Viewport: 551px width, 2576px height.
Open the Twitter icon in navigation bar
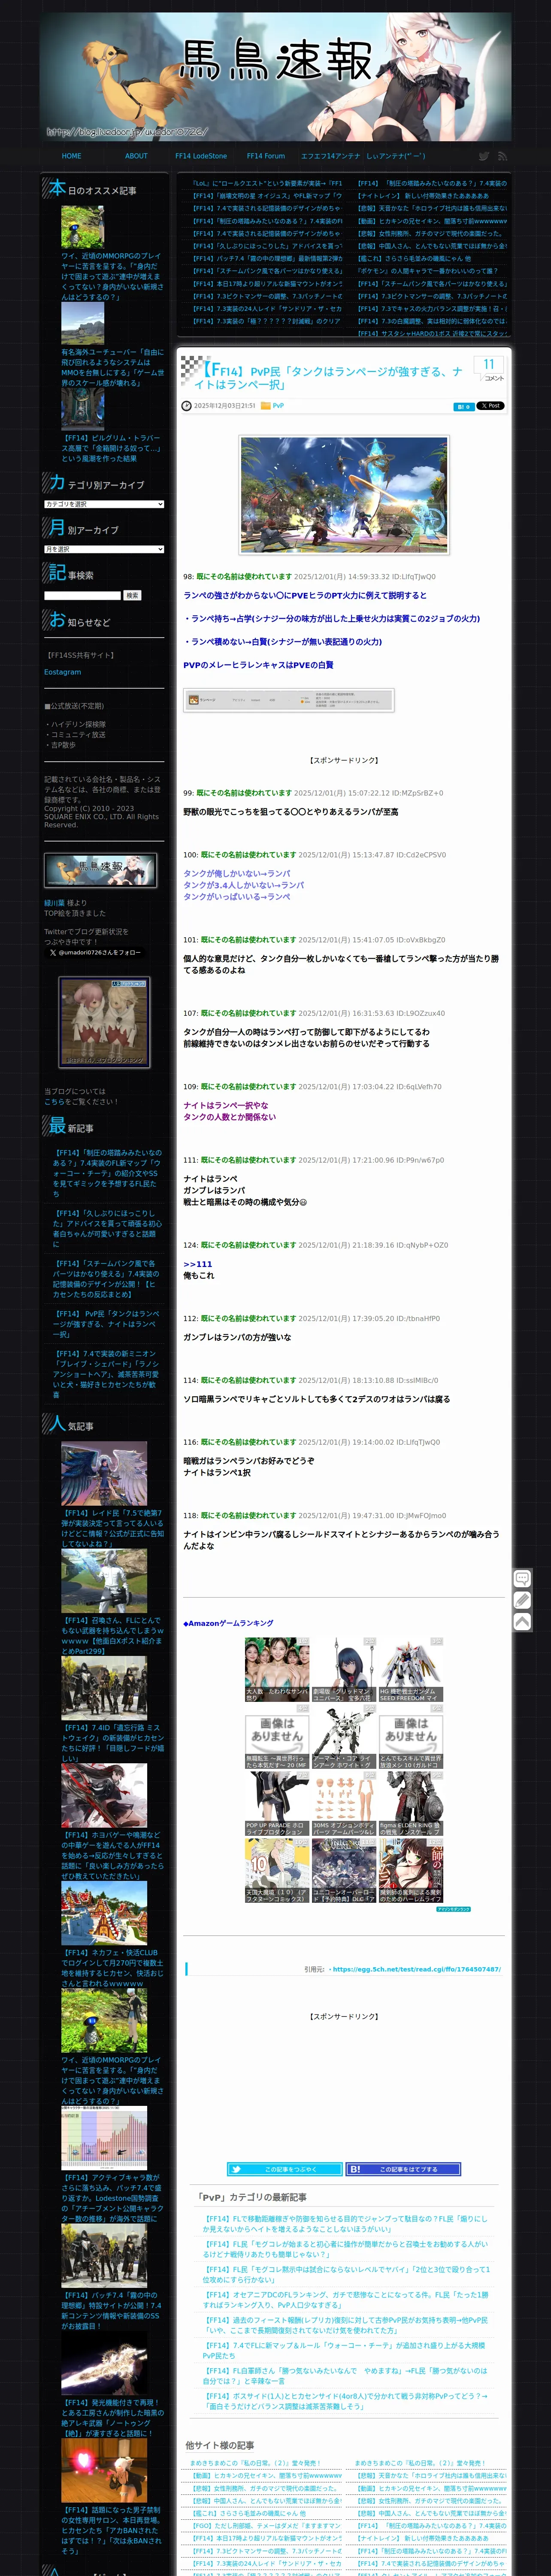click(484, 156)
